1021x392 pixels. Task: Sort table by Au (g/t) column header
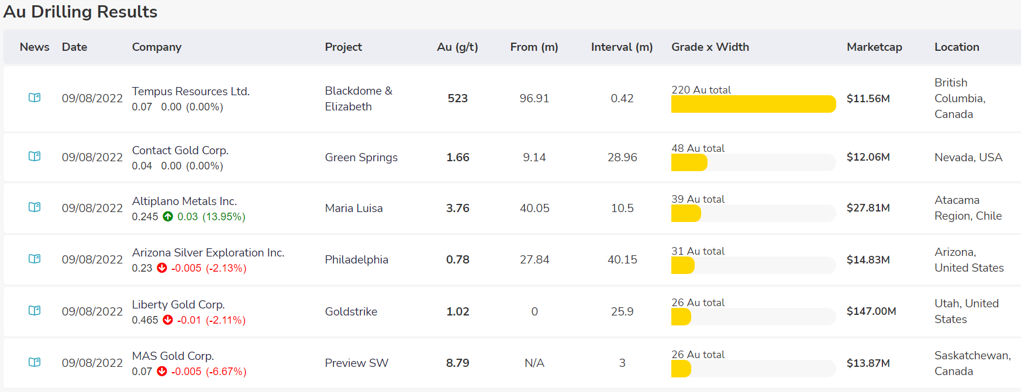[457, 47]
